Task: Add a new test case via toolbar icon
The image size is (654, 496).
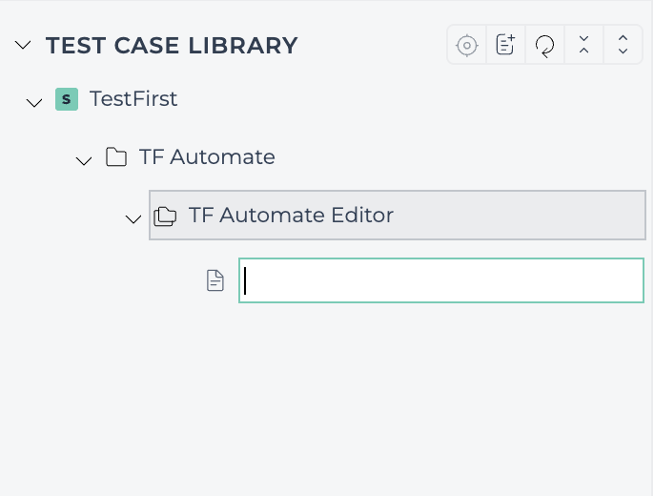Action: pyautogui.click(x=505, y=45)
